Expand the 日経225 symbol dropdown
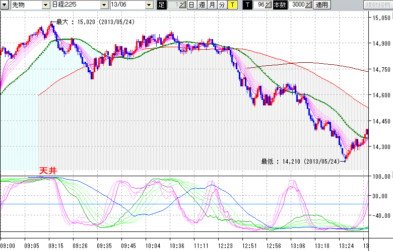The image size is (393, 251). (x=104, y=5)
